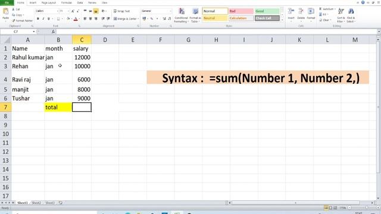Image resolution: width=381 pixels, height=214 pixels.
Task: Click accounting number format icon
Action: (144, 18)
